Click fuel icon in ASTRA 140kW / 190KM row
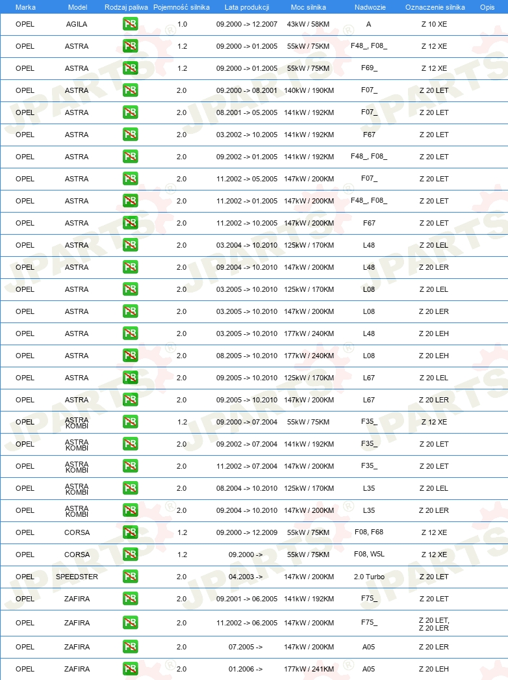 coord(130,90)
